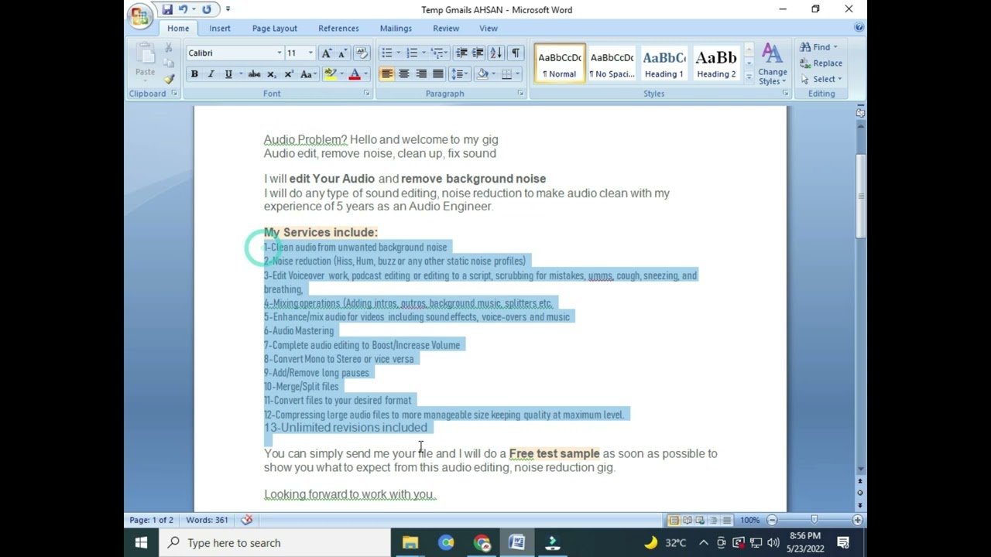Shrink font size with the small A
This screenshot has width=991, height=557.
(x=342, y=53)
